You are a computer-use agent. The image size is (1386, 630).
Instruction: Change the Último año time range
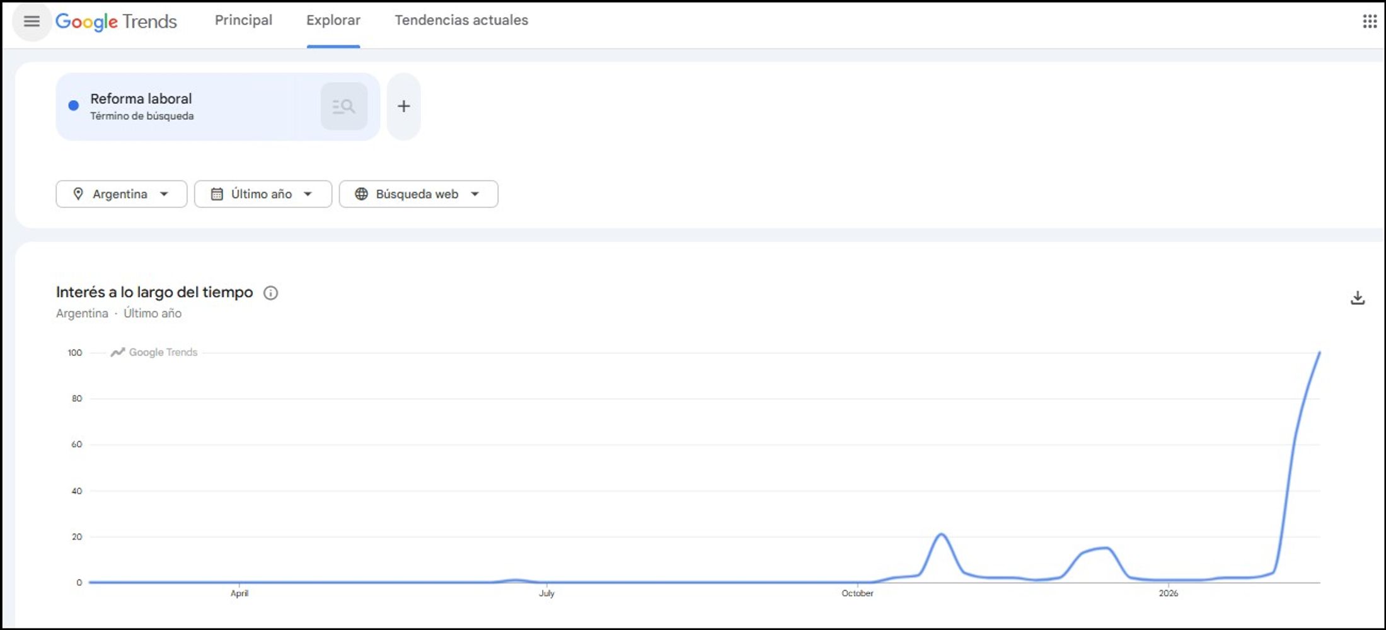[263, 194]
